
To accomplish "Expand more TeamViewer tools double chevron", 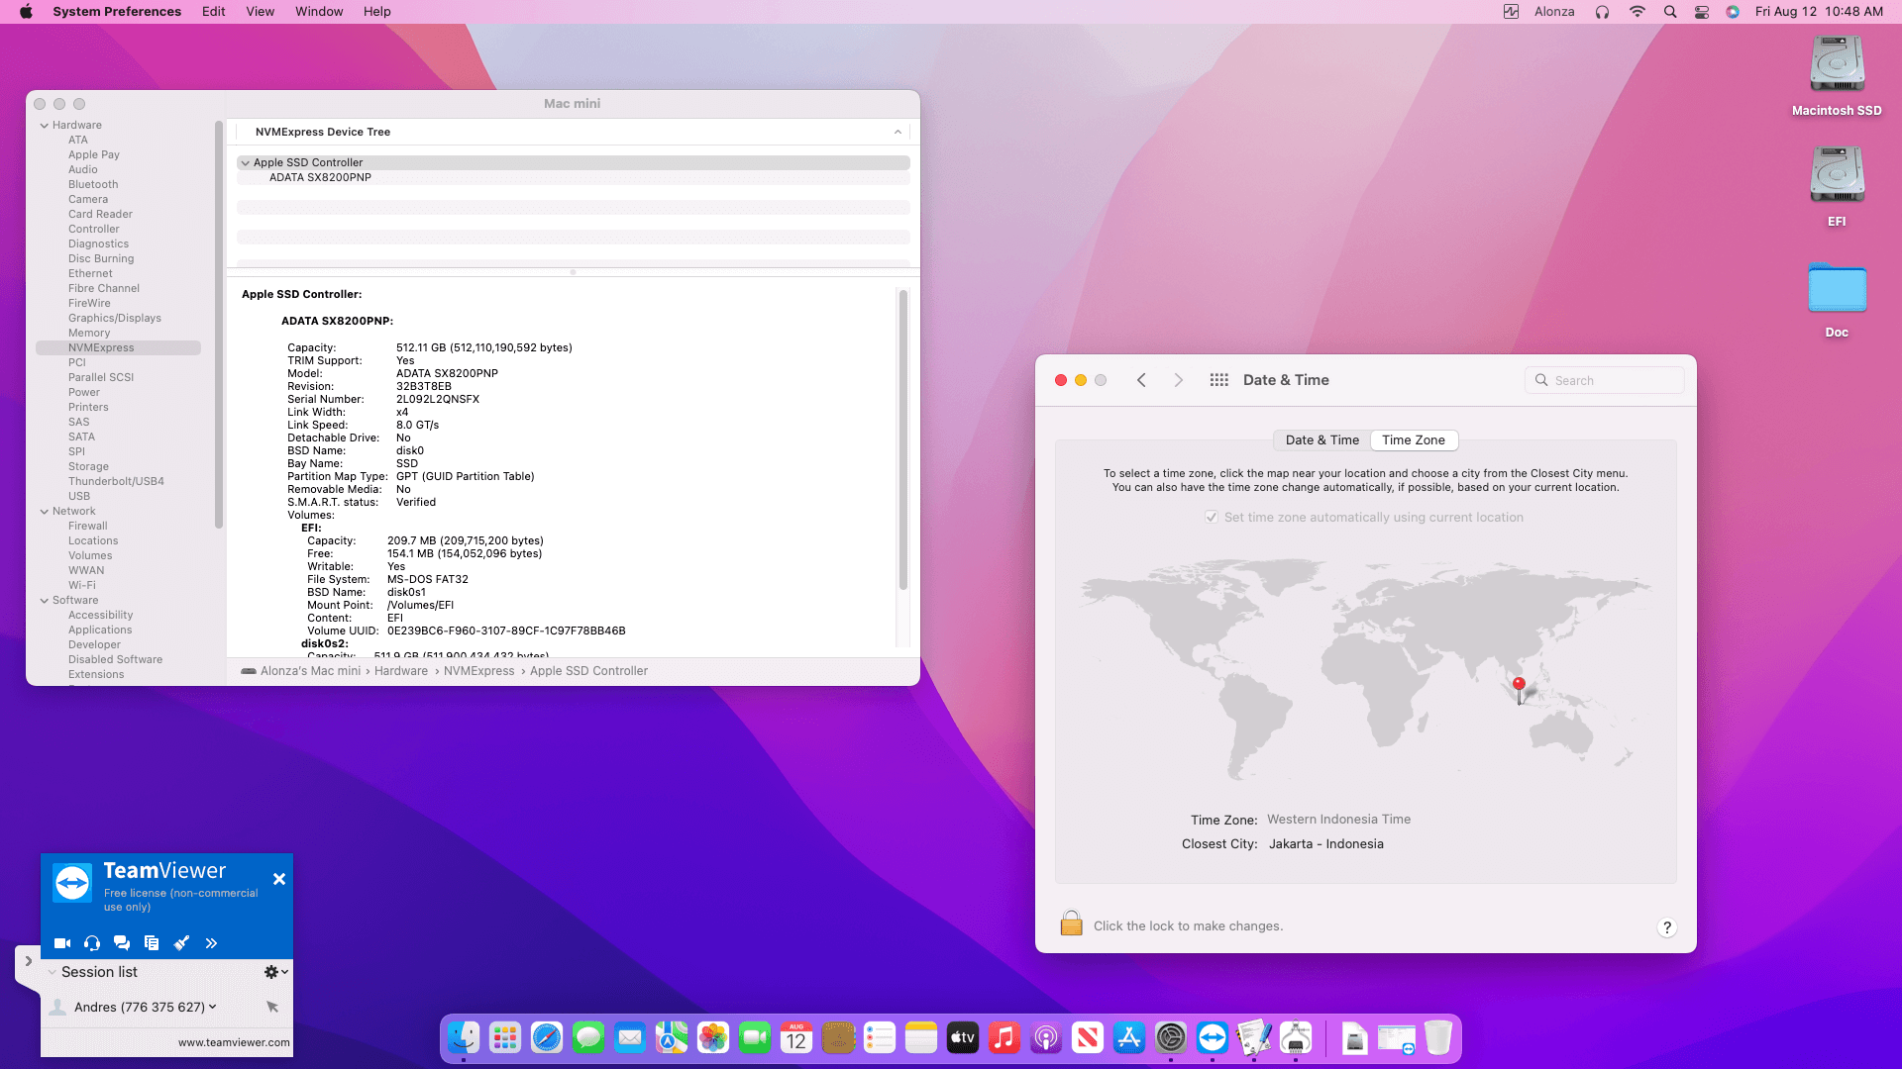I will [x=211, y=943].
